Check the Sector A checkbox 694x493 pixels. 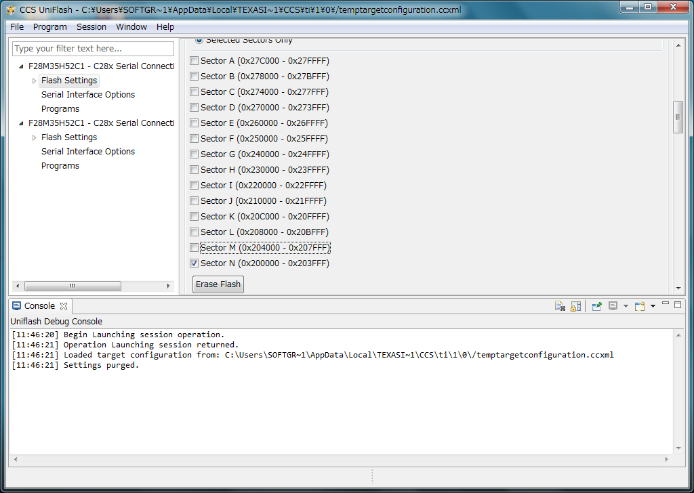point(194,60)
